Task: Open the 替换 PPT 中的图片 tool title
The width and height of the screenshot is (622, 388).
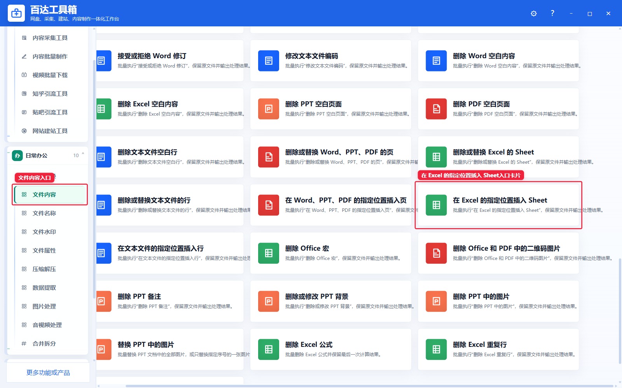Action: [146, 345]
